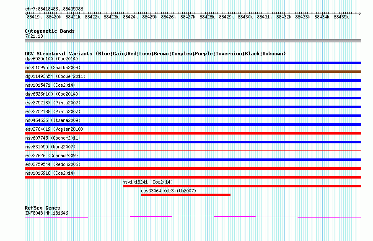The width and height of the screenshot is (373, 241).
Task: Click the esv2759544 (Redon2006) label
Action: pos(53,164)
